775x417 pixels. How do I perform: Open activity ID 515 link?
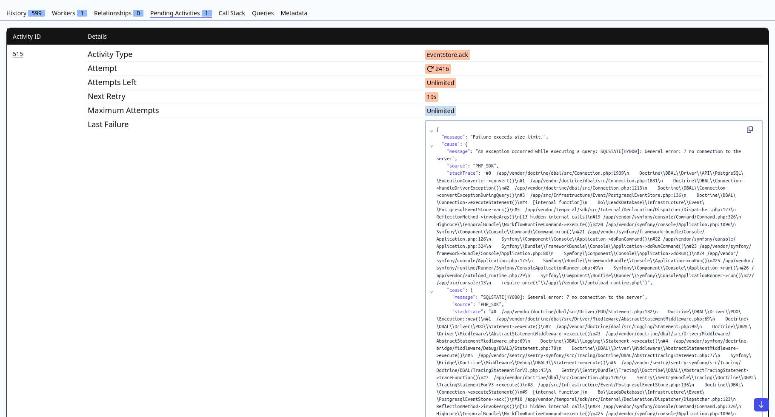tap(18, 54)
